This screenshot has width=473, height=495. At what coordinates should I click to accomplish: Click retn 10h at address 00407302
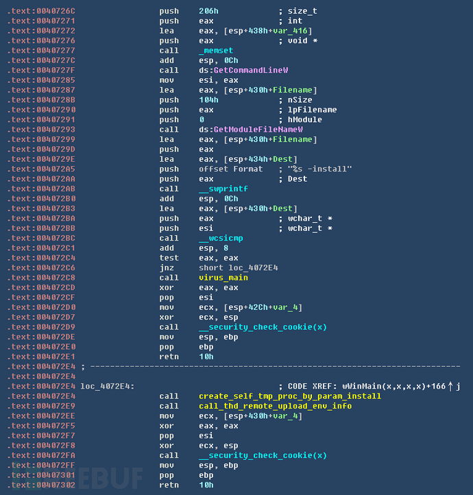click(186, 485)
